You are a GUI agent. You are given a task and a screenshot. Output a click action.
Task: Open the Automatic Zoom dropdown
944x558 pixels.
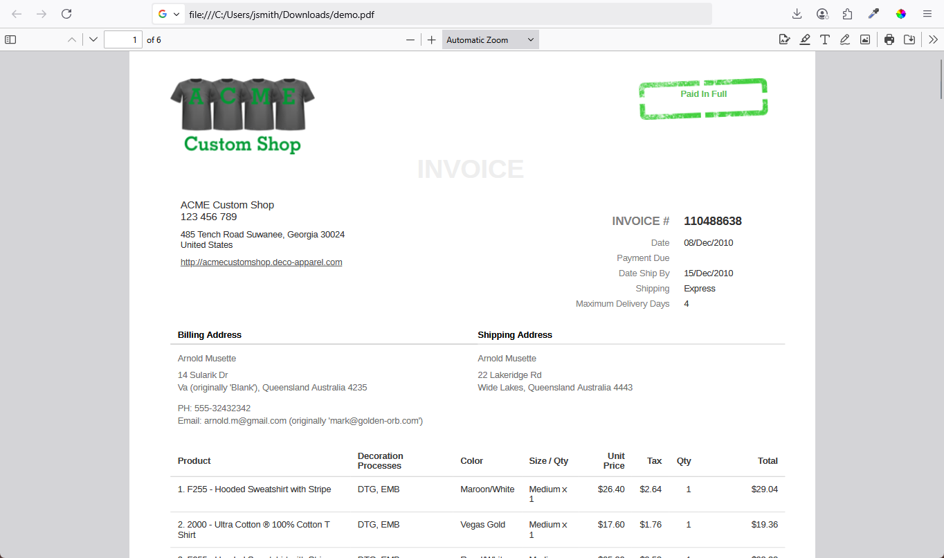click(x=490, y=40)
